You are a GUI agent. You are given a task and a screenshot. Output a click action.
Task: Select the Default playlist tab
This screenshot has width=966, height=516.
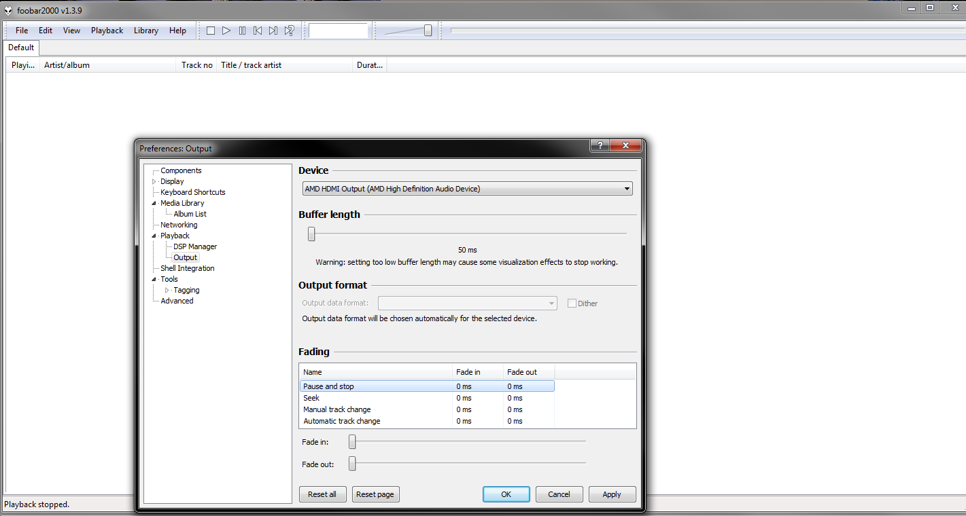(21, 48)
